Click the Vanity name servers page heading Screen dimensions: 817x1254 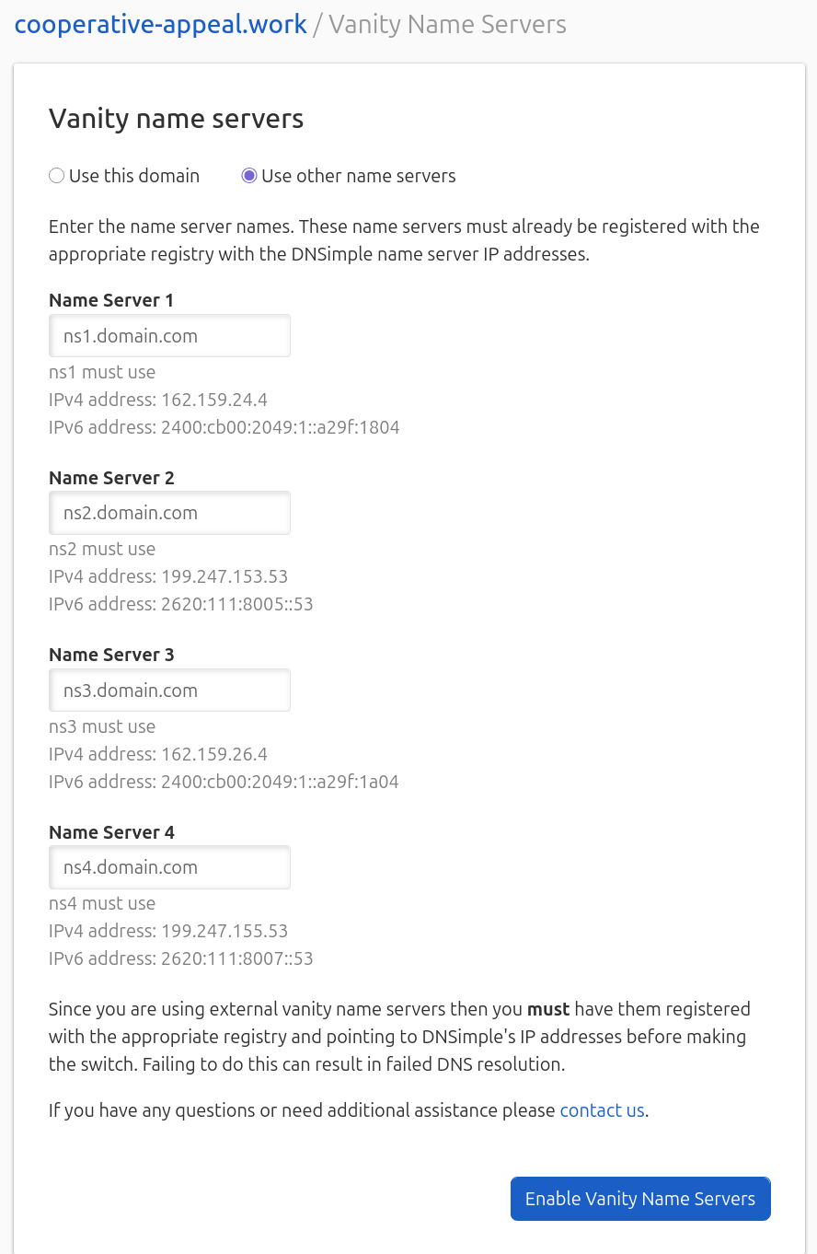176,119
